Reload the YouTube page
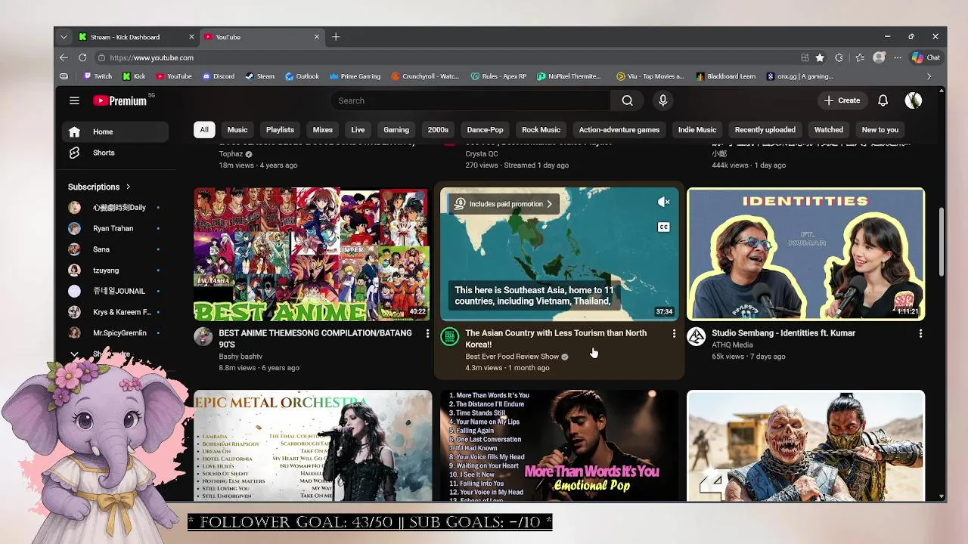 82,57
